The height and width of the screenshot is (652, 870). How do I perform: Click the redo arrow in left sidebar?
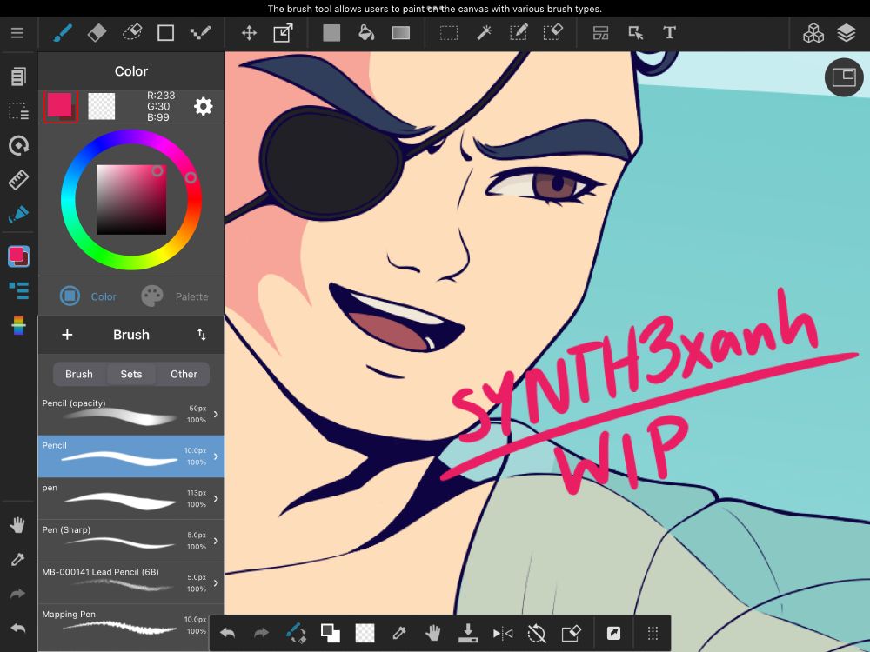17,594
